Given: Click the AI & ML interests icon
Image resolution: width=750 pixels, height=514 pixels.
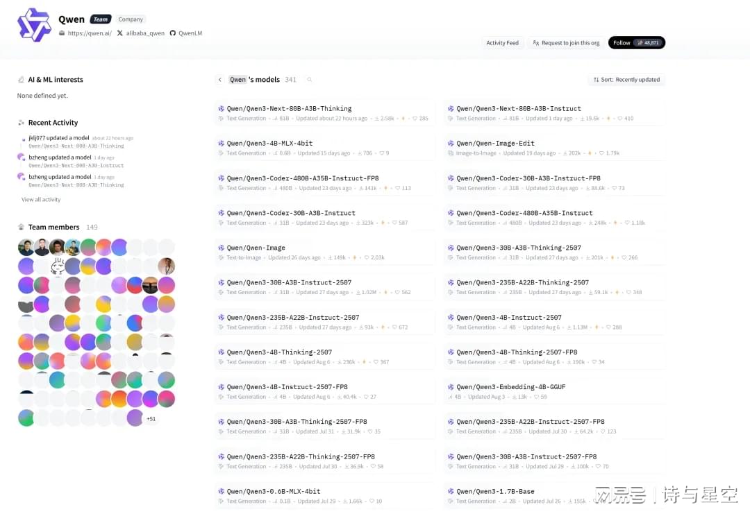Looking at the screenshot, I should 21,80.
